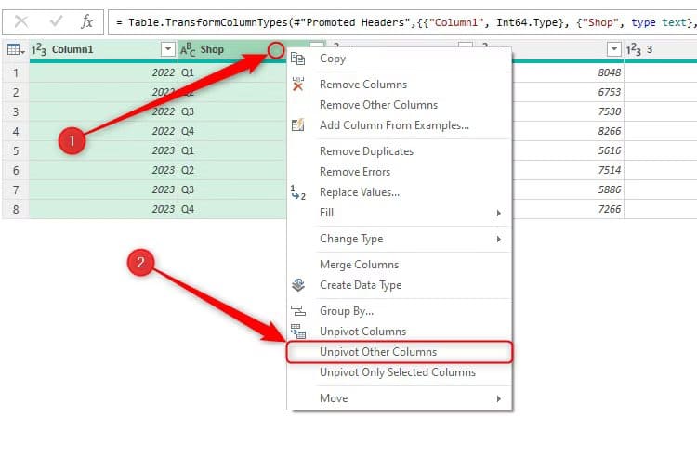The width and height of the screenshot is (697, 456).
Task: Select row number 6
Action: [x=16, y=170]
